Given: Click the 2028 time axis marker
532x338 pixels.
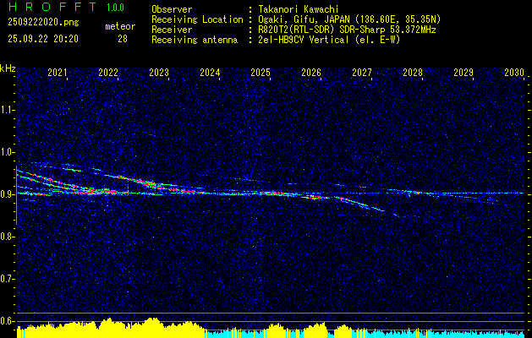Looking at the screenshot, I should 413,72.
